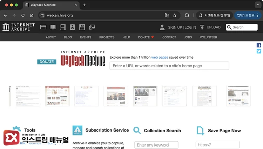Open the third thumbnail with blue links list
The image size is (263, 149).
[x=87, y=96]
